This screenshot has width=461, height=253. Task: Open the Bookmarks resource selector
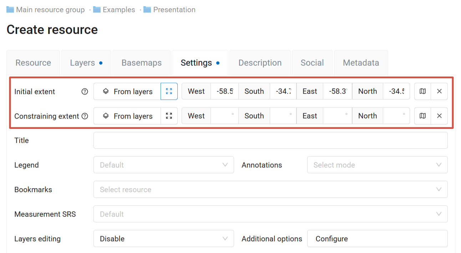coord(270,190)
